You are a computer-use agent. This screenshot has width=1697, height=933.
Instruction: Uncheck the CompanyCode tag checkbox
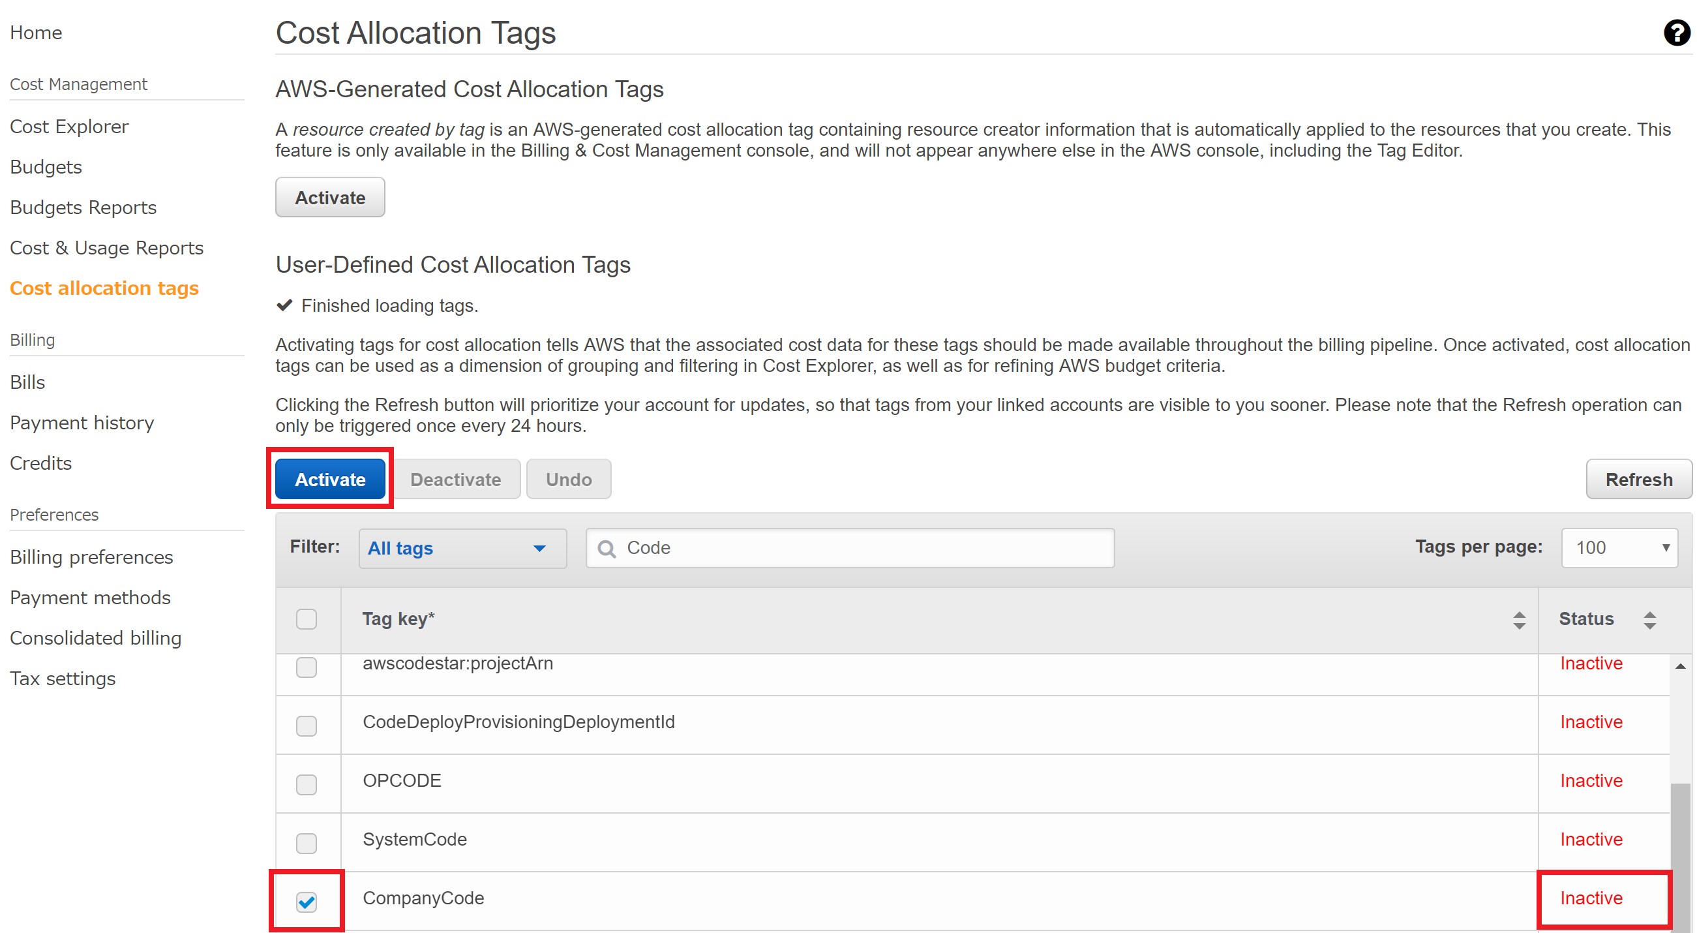307,901
